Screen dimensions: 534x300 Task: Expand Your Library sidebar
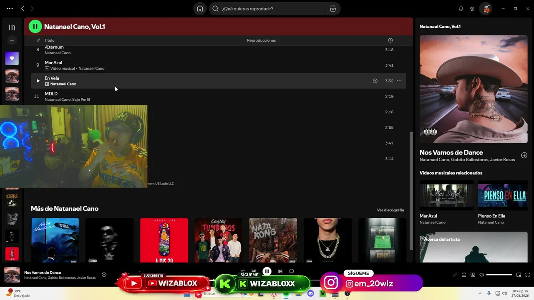click(12, 27)
